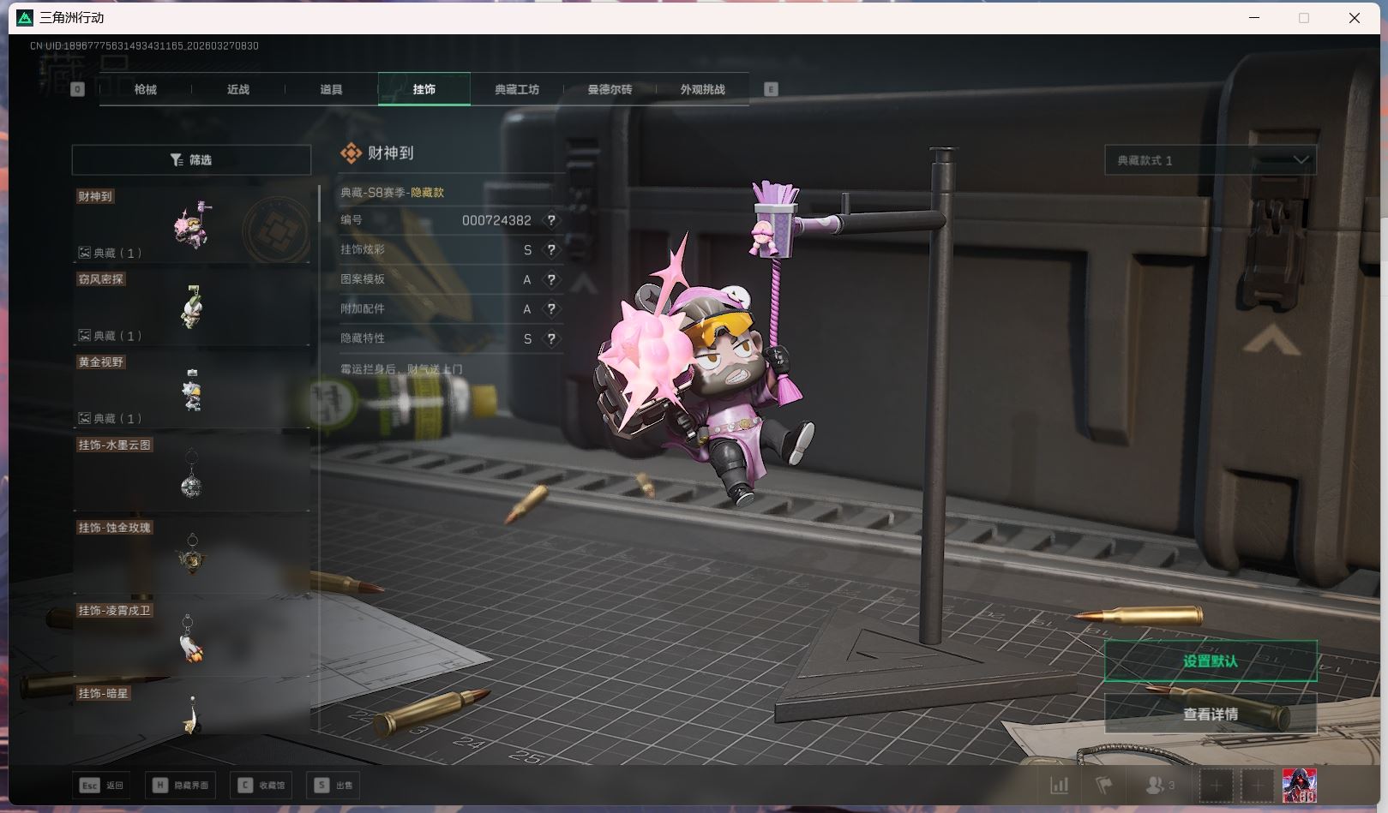Open the 筛选 filter panel
1388x813 pixels.
click(191, 160)
